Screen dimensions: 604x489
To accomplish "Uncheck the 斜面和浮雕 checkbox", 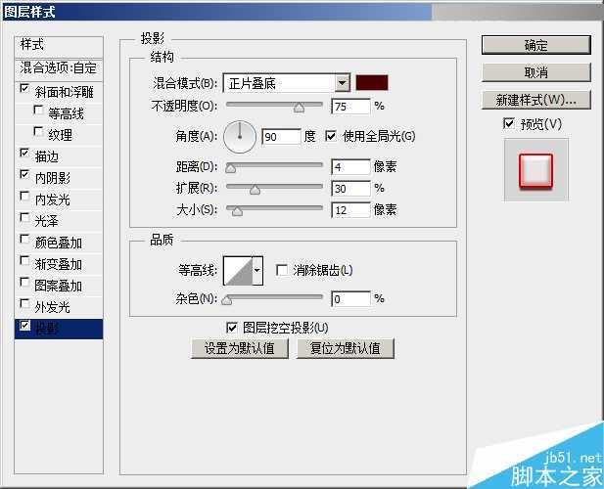I will tap(24, 88).
